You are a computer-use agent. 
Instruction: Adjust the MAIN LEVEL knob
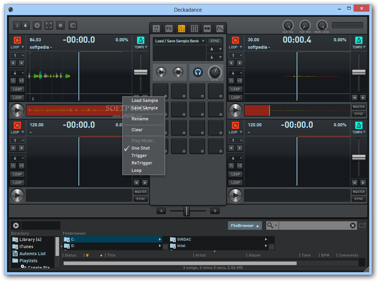(322, 25)
